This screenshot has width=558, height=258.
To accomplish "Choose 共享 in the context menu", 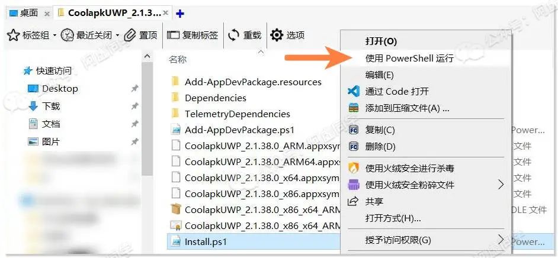I will click(x=374, y=202).
